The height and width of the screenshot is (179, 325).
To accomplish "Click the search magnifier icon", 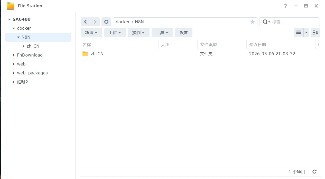I will pos(265,22).
